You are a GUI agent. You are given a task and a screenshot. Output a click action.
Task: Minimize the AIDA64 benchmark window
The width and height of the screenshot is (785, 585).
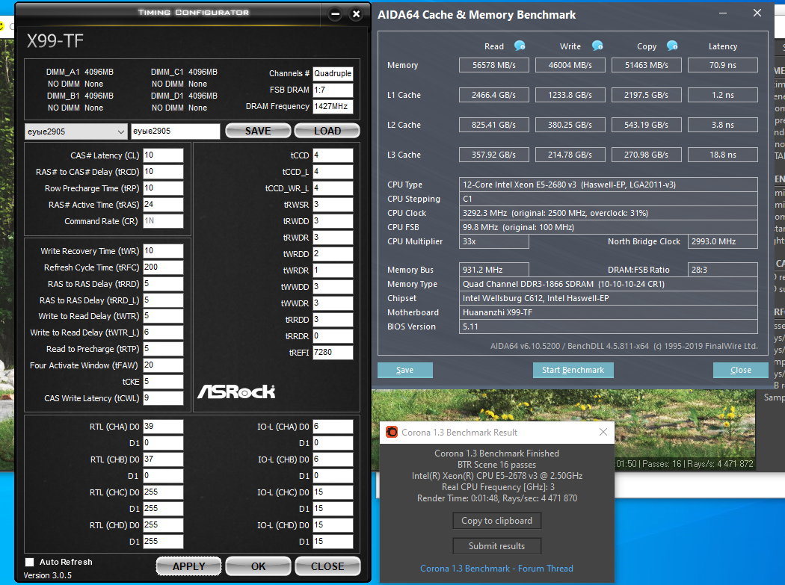pyautogui.click(x=723, y=13)
